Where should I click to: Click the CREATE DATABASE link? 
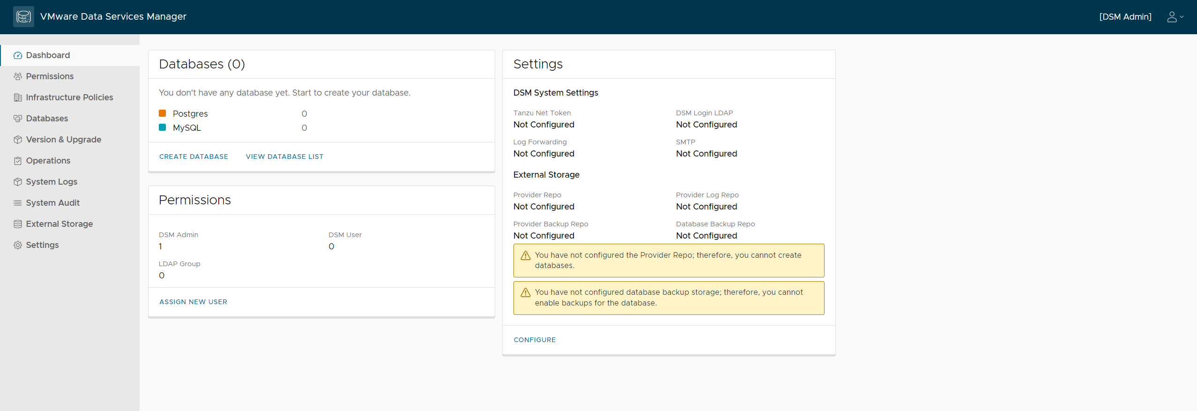click(x=193, y=157)
